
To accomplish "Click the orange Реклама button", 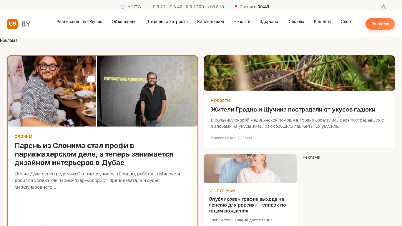I will [380, 24].
